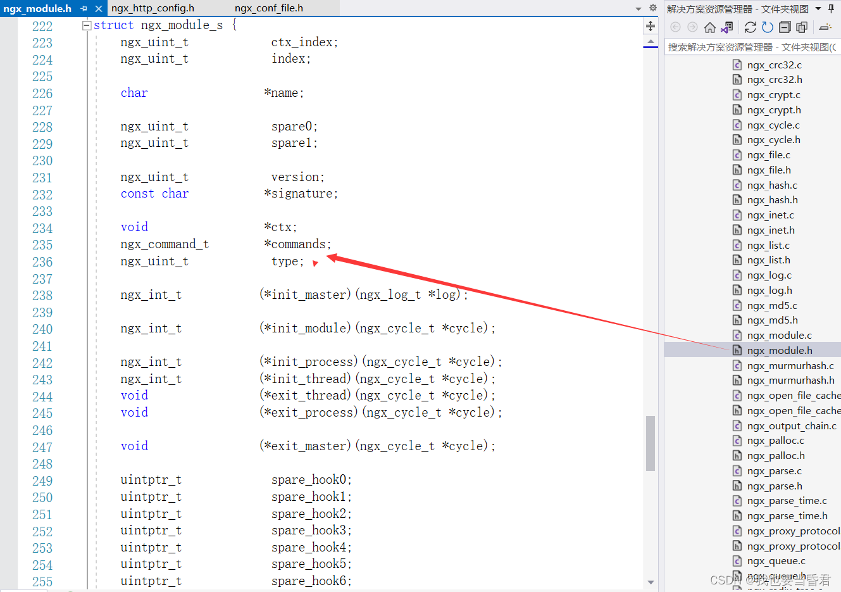This screenshot has width=841, height=592.
Task: Select ngx_parse.c file
Action: point(774,471)
